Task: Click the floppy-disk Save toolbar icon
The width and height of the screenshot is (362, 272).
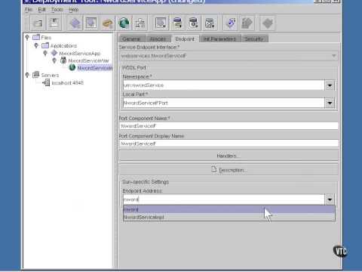Action: (54, 23)
